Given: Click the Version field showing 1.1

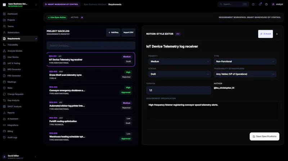Looking at the screenshot, I should 179,90.
